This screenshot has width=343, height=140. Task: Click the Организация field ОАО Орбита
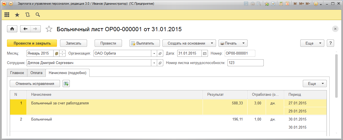pyautogui.click(x=123, y=53)
